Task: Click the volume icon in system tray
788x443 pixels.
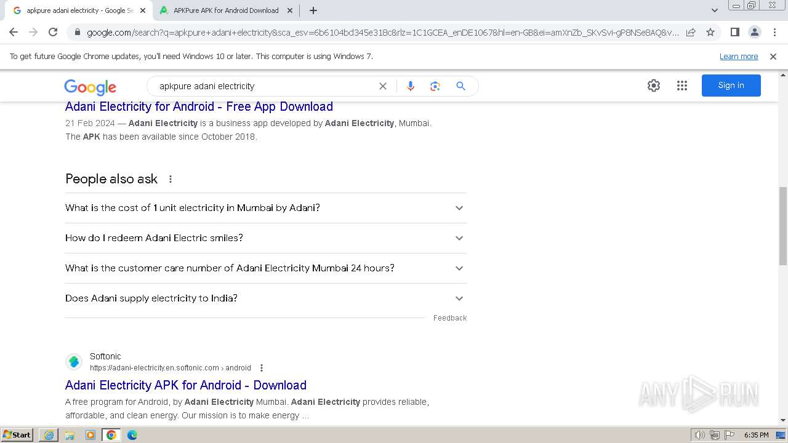Action: [x=699, y=435]
